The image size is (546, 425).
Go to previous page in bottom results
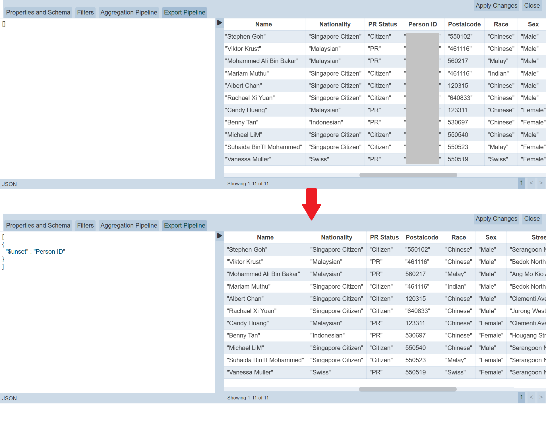531,397
